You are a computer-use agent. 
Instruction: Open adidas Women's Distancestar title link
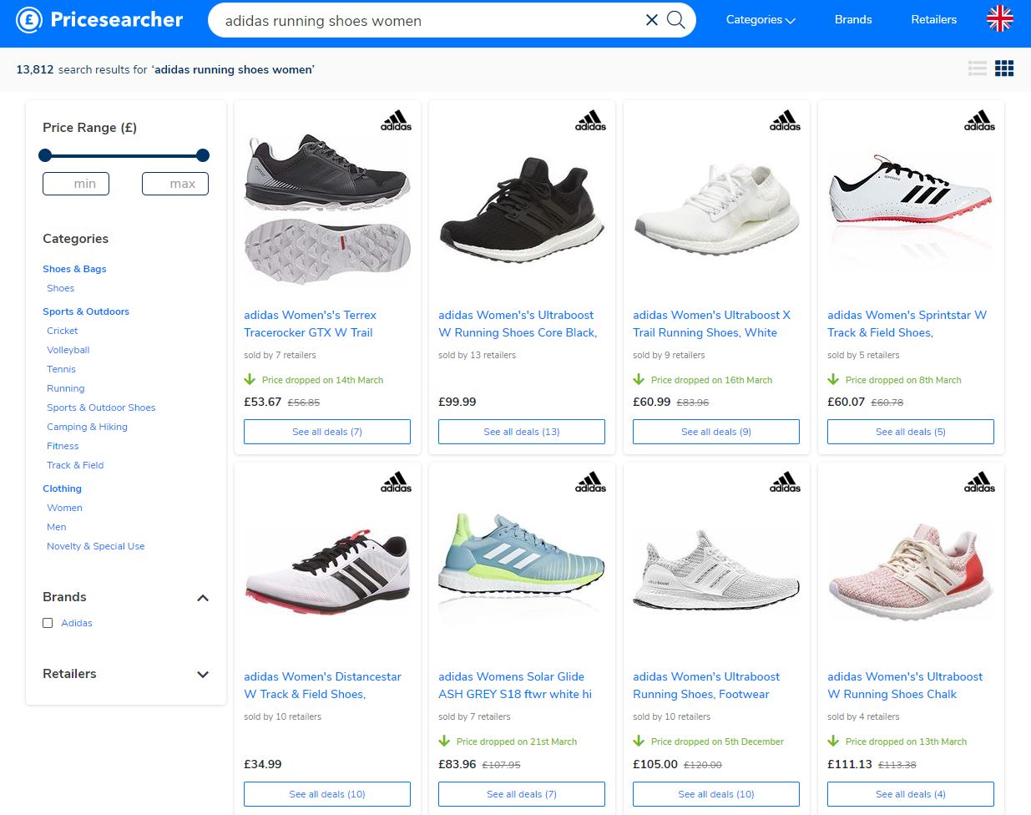322,686
